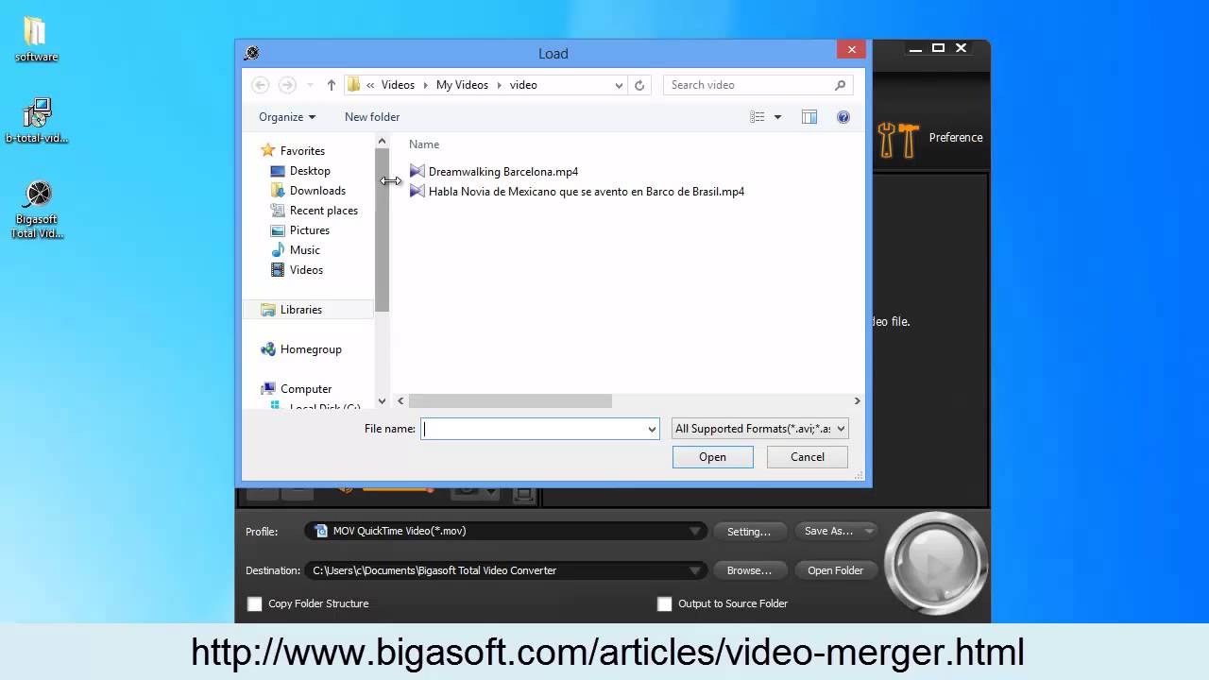This screenshot has height=680, width=1209.
Task: Click My Videos in address breadcrumb
Action: [462, 85]
